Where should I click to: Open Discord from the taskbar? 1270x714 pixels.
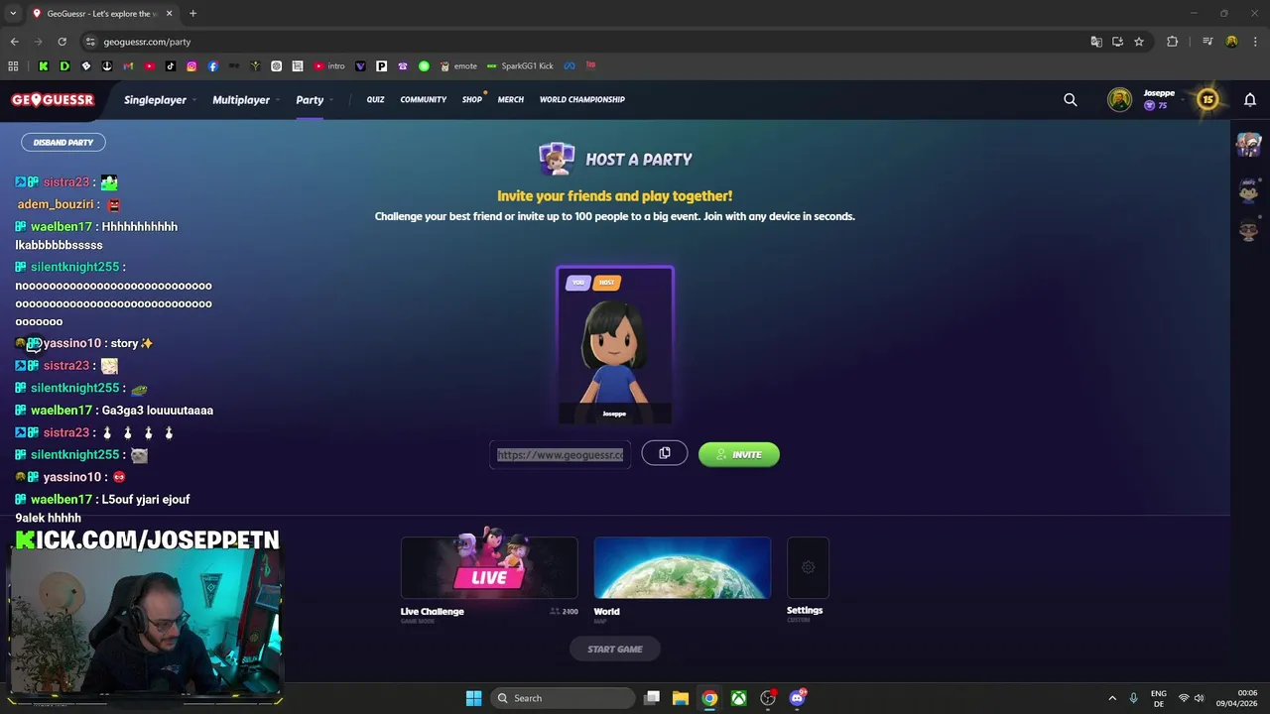tap(797, 698)
